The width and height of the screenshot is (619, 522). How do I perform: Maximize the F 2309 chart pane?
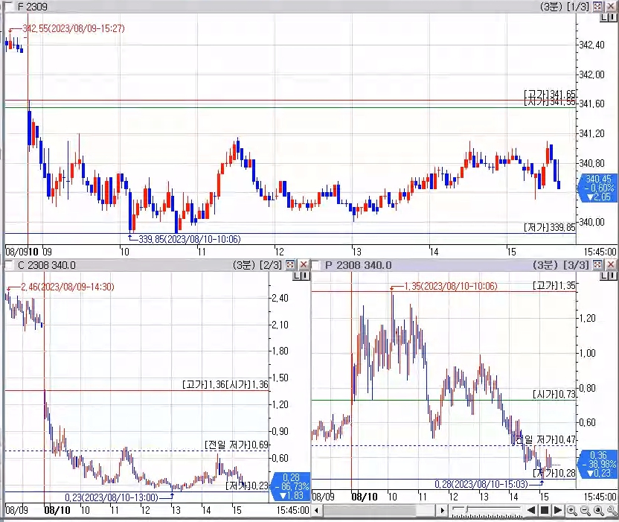pos(597,6)
